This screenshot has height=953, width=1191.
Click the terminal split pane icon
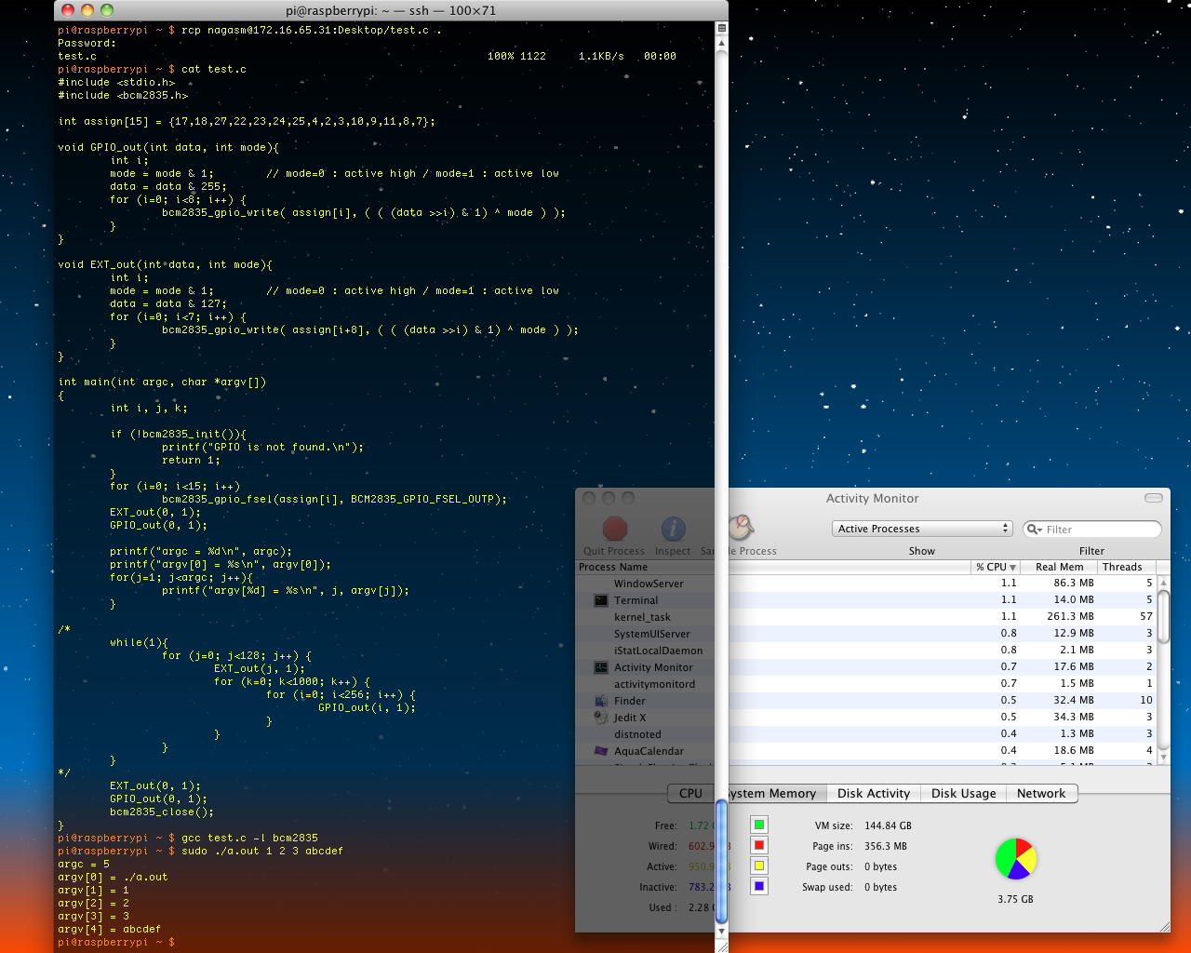click(x=721, y=28)
